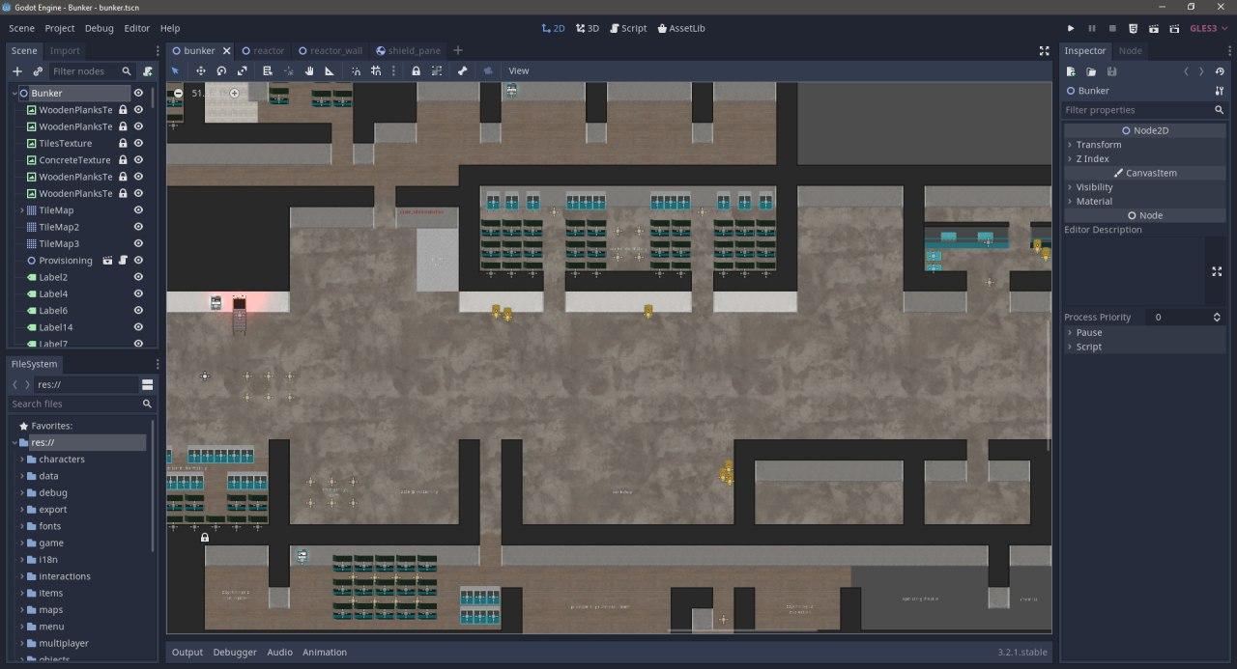Open the View menu button

[x=519, y=70]
